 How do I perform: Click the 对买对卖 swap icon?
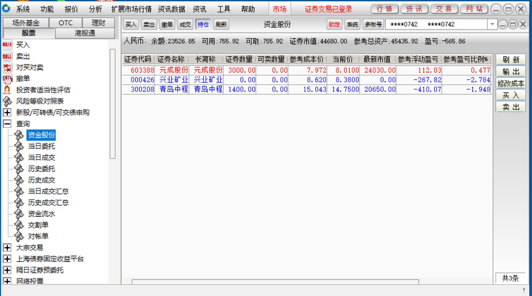pyautogui.click(x=7, y=67)
